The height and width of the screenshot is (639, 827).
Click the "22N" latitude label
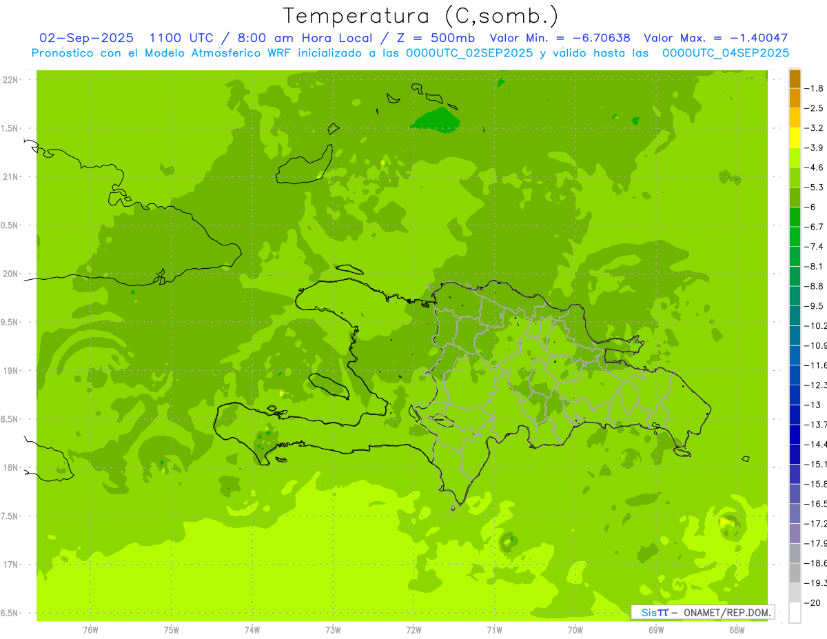[12, 80]
